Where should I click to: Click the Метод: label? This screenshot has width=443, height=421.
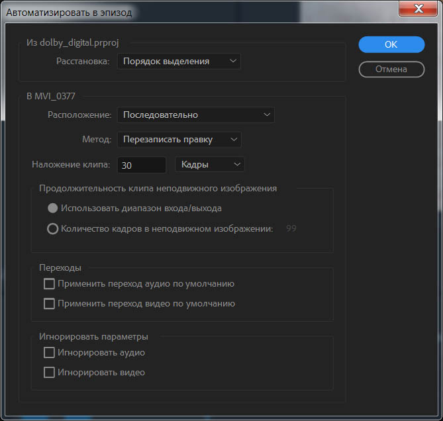click(x=97, y=140)
